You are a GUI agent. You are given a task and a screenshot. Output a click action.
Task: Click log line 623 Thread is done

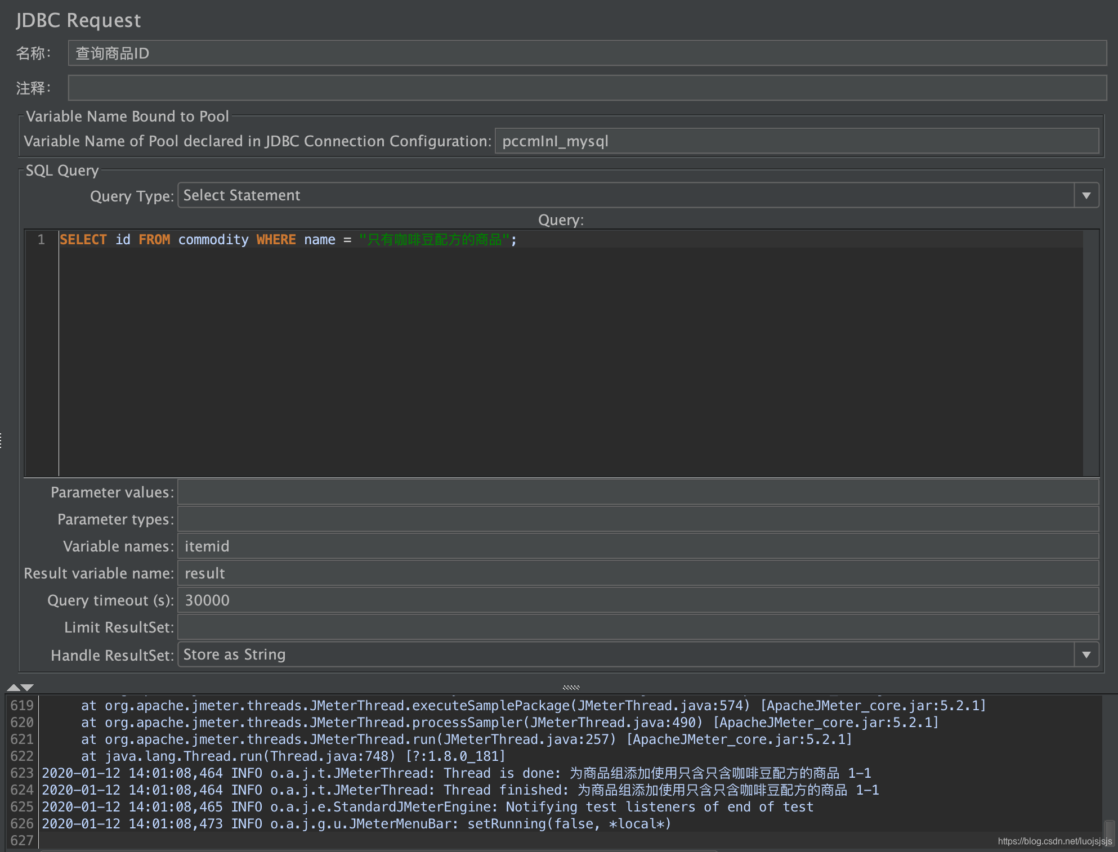pyautogui.click(x=457, y=773)
